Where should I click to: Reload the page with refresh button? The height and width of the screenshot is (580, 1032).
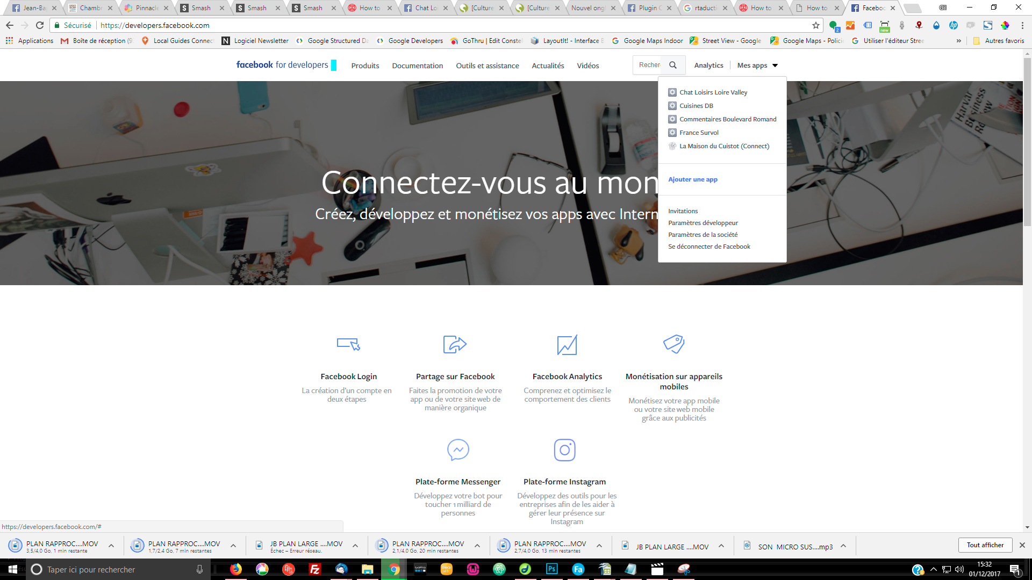click(40, 25)
